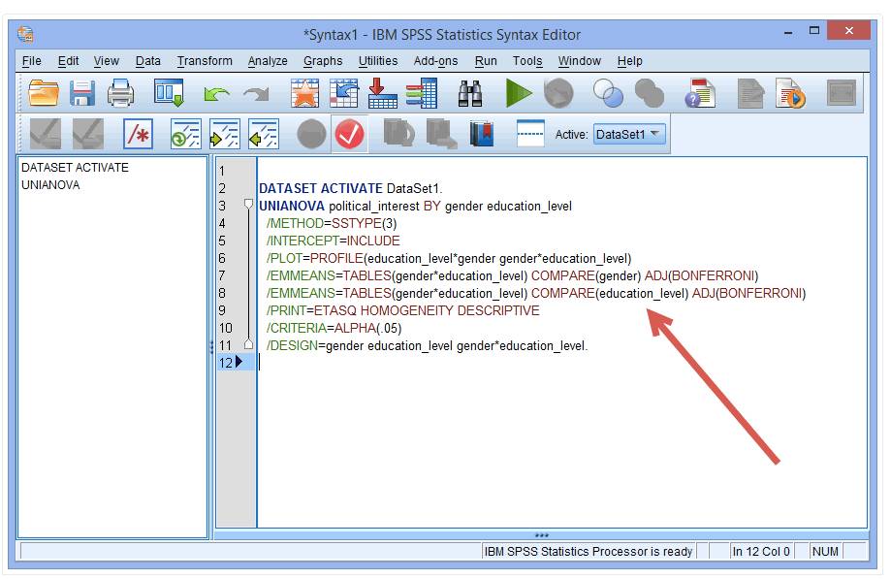Viewport: 891px width, 579px height.
Task: Click the /CRITERIA=ALPHA(.05) line
Action: pyautogui.click(x=334, y=329)
